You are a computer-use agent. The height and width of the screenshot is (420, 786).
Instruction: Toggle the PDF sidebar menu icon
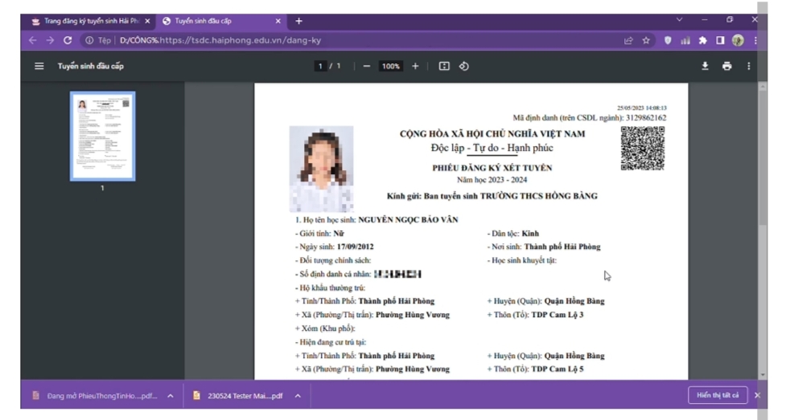pyautogui.click(x=39, y=66)
